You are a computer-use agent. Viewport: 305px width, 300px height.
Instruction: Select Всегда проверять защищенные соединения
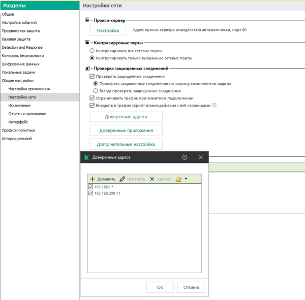pyautogui.click(x=95, y=90)
